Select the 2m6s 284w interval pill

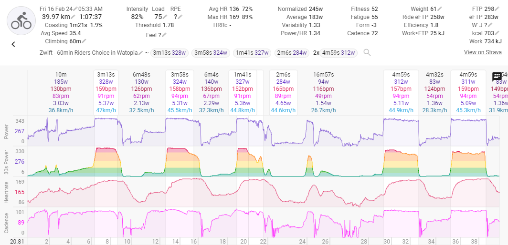pyautogui.click(x=292, y=53)
